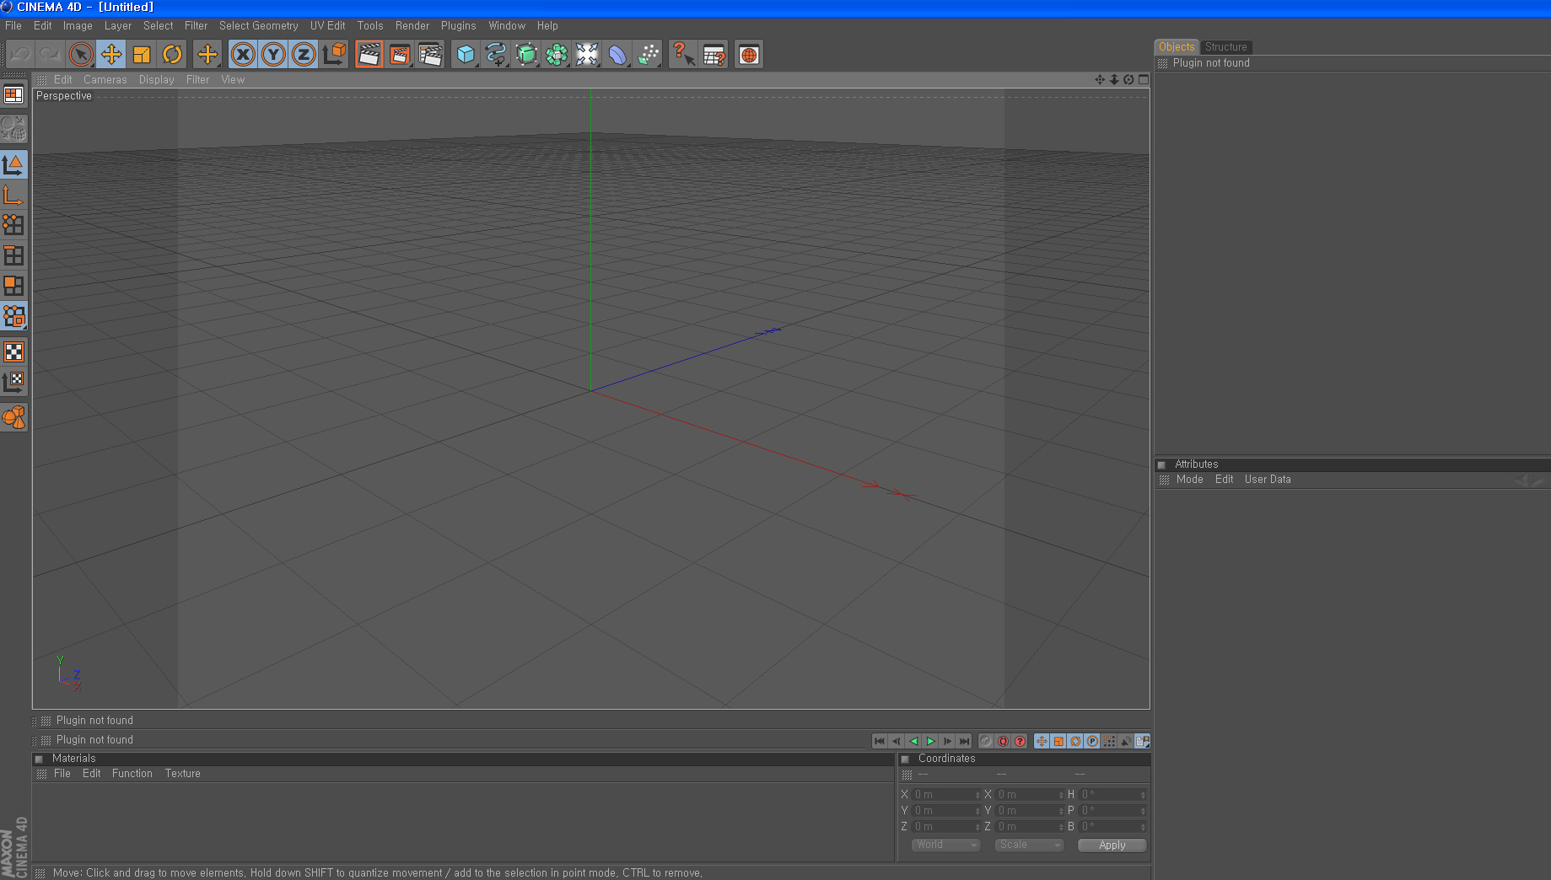Image resolution: width=1551 pixels, height=880 pixels.
Task: Switch to Edges mode
Action: 13,255
